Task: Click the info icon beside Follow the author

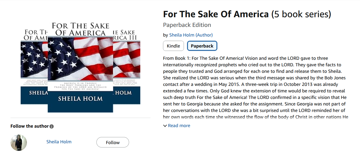Action: pos(52,127)
